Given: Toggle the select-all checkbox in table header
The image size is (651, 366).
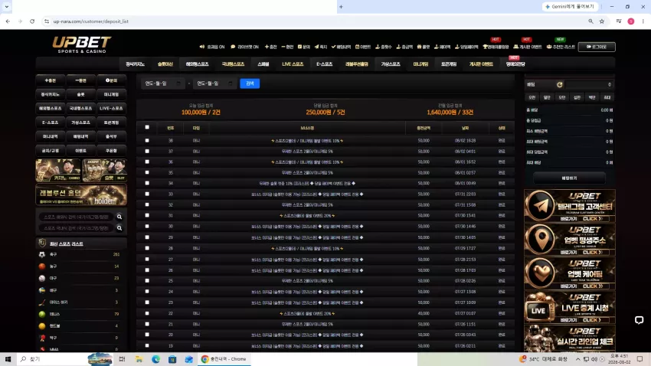Looking at the screenshot, I should pyautogui.click(x=147, y=127).
